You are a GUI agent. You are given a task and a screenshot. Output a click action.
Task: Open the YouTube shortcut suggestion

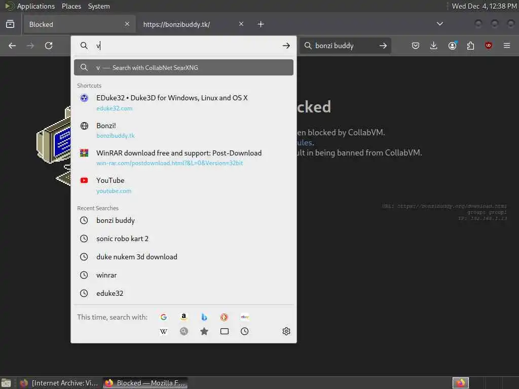183,185
